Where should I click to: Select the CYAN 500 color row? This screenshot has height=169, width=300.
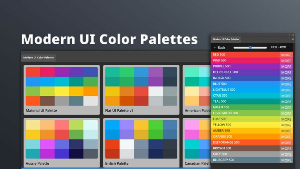[x=245, y=96]
